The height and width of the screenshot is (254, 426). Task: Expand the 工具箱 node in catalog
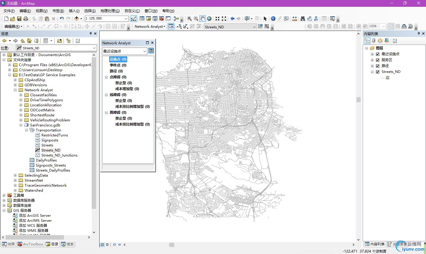tap(4, 196)
